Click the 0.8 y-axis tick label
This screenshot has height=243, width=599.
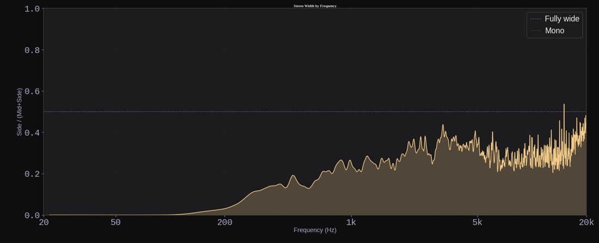tap(32, 50)
